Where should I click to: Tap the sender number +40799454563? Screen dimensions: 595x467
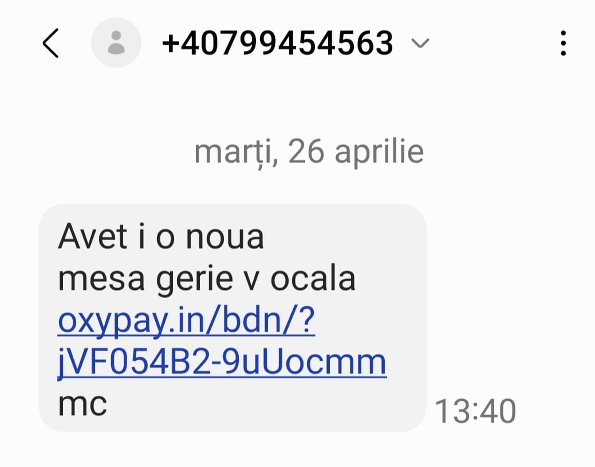tap(278, 43)
